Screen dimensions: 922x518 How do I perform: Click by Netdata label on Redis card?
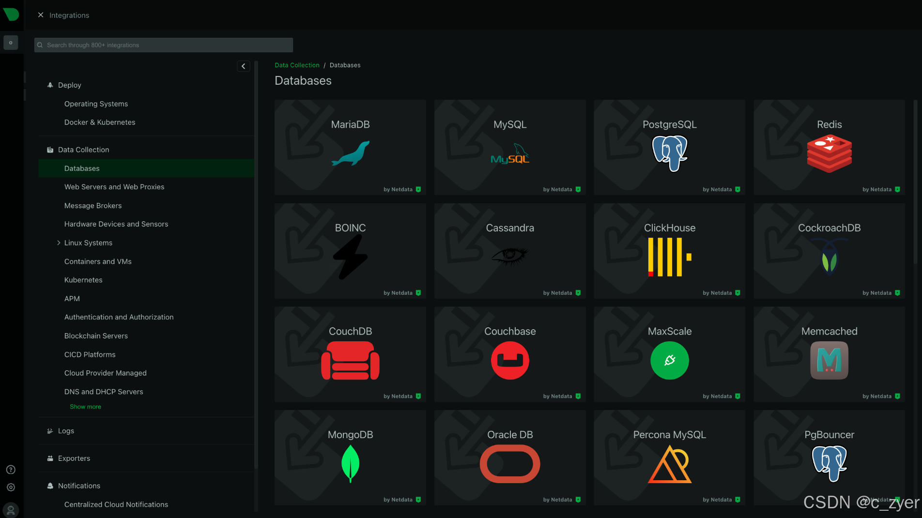coord(876,189)
